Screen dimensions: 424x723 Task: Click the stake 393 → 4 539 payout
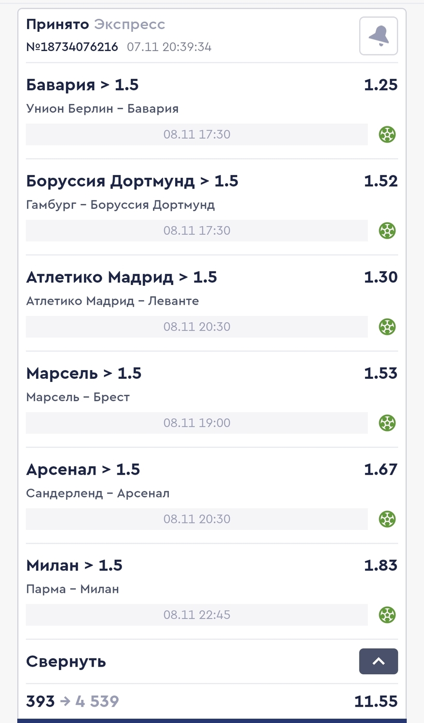pyautogui.click(x=72, y=701)
